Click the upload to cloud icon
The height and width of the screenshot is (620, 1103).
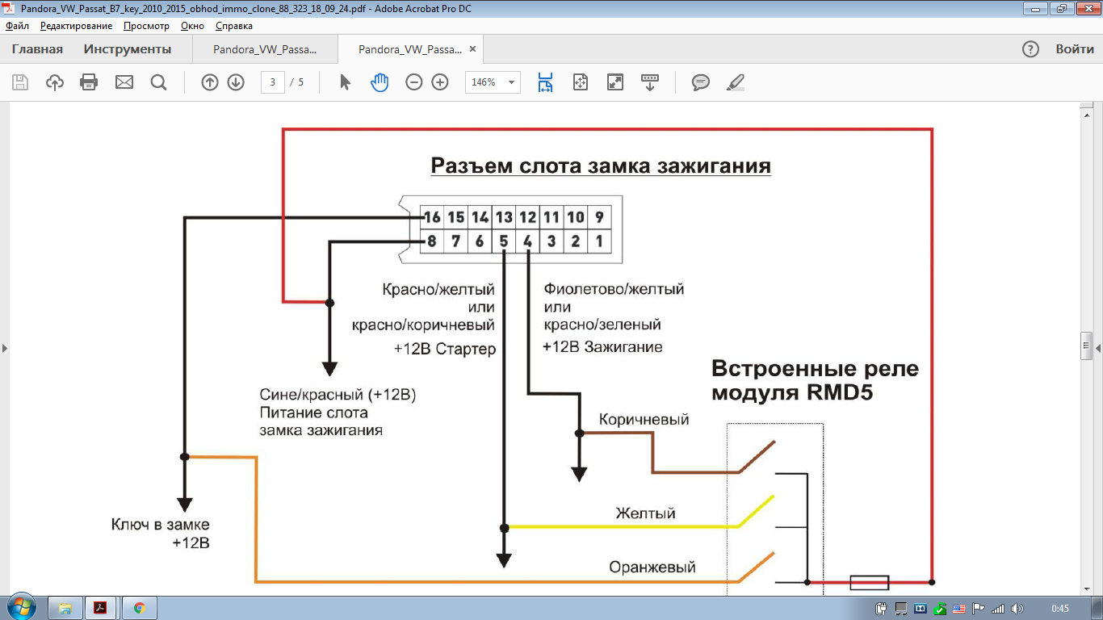coord(55,82)
